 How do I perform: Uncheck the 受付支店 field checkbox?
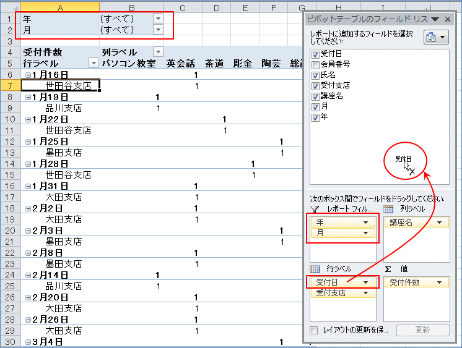click(315, 86)
